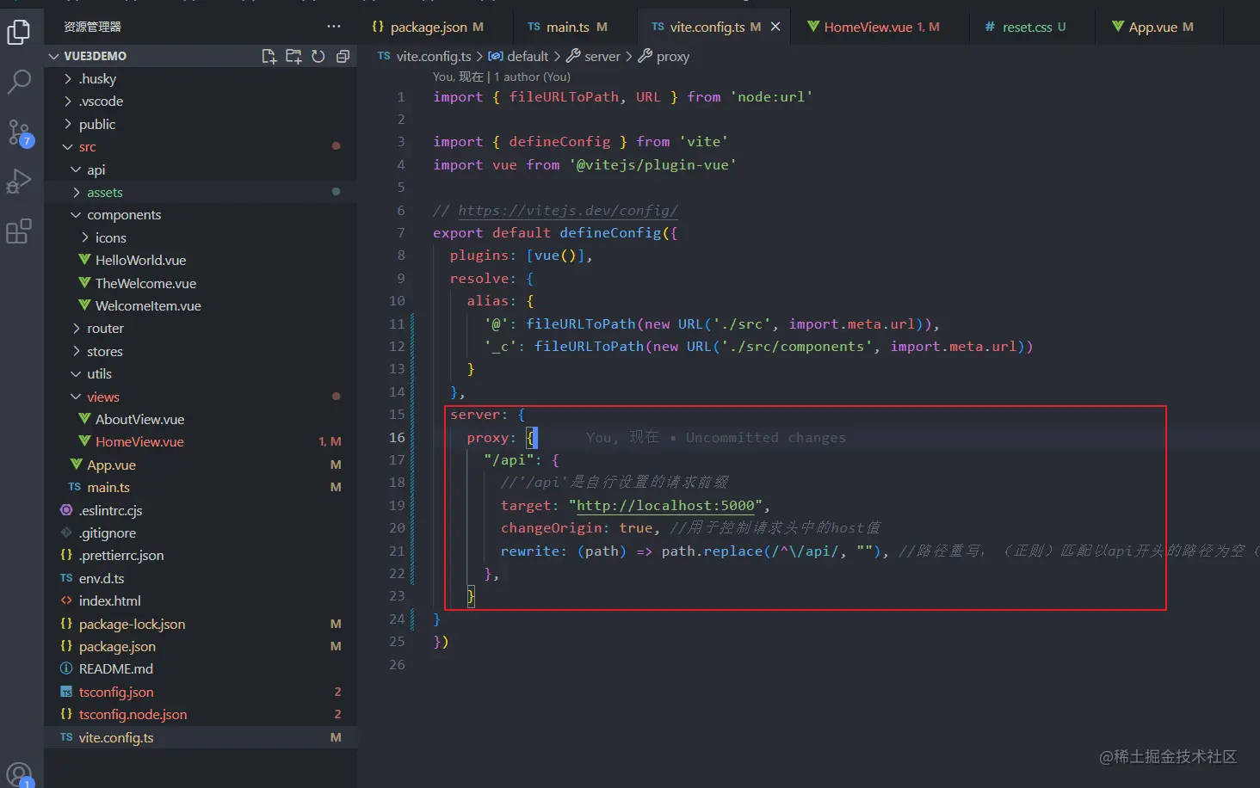Click line number 7 in gutter
This screenshot has height=788, width=1260.
400,232
